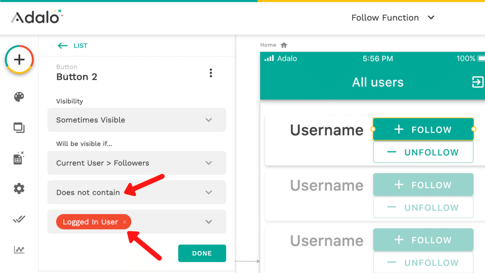Select the third Username text
This screenshot has height=273, width=485.
point(327,241)
